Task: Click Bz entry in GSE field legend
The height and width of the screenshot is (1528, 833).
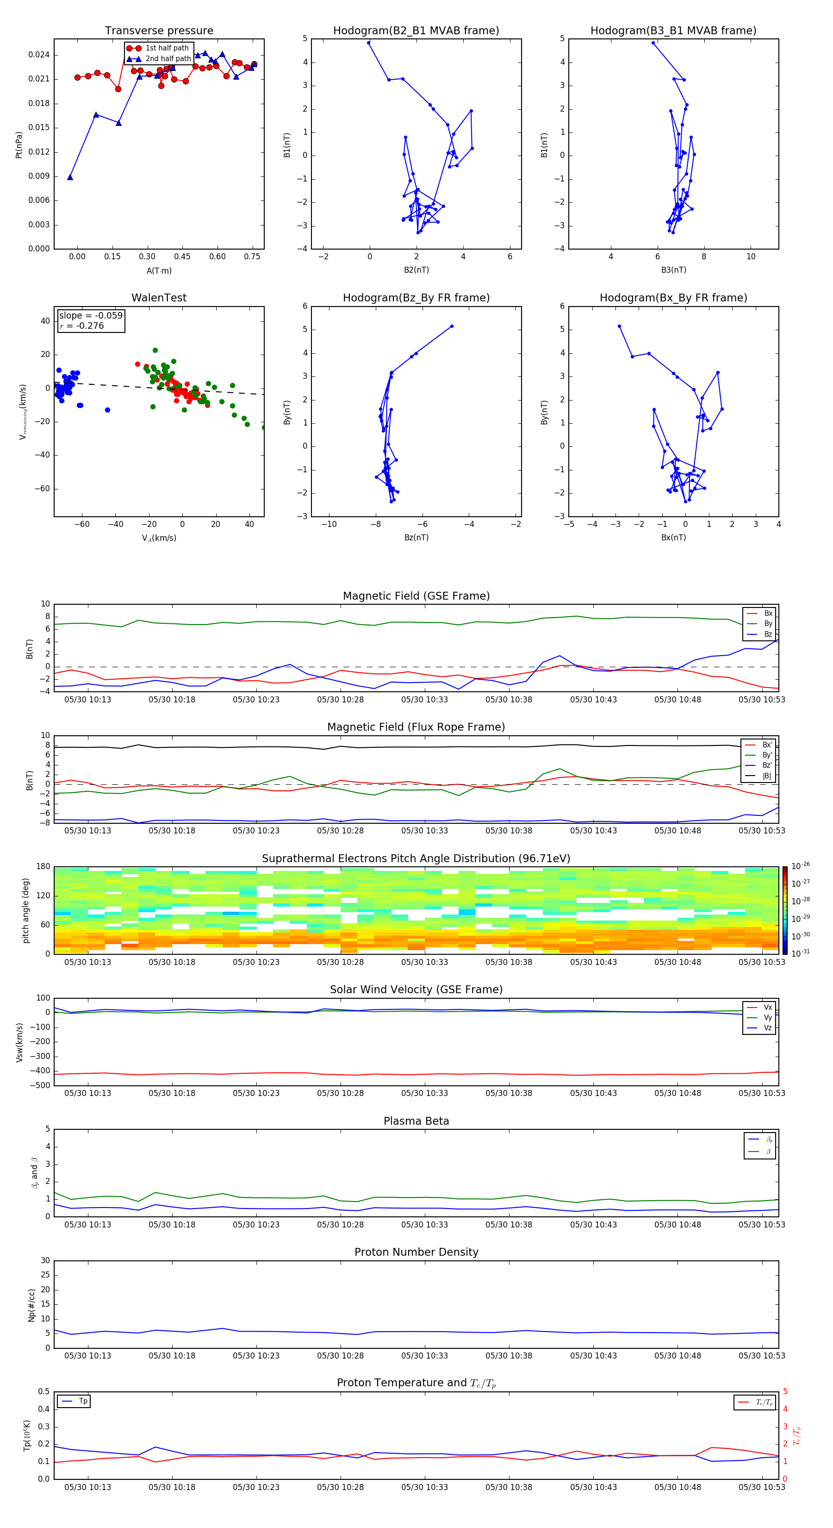Action: [x=759, y=634]
